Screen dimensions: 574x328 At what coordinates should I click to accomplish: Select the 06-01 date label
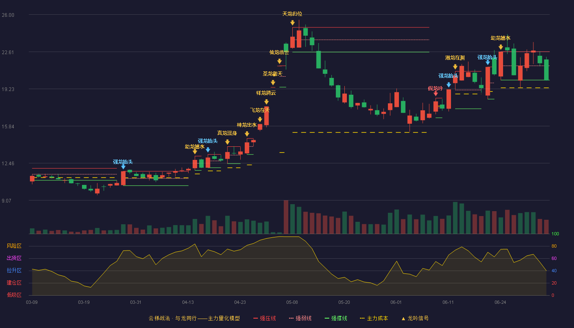[396, 302]
